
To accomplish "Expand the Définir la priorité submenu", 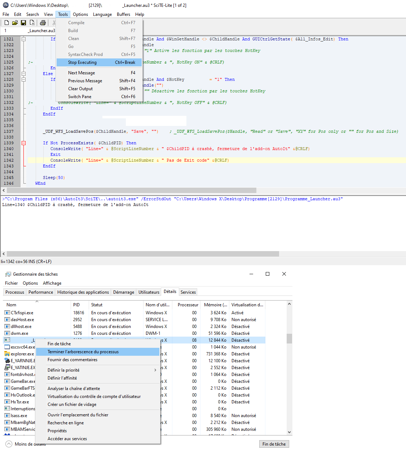I will 155,370.
